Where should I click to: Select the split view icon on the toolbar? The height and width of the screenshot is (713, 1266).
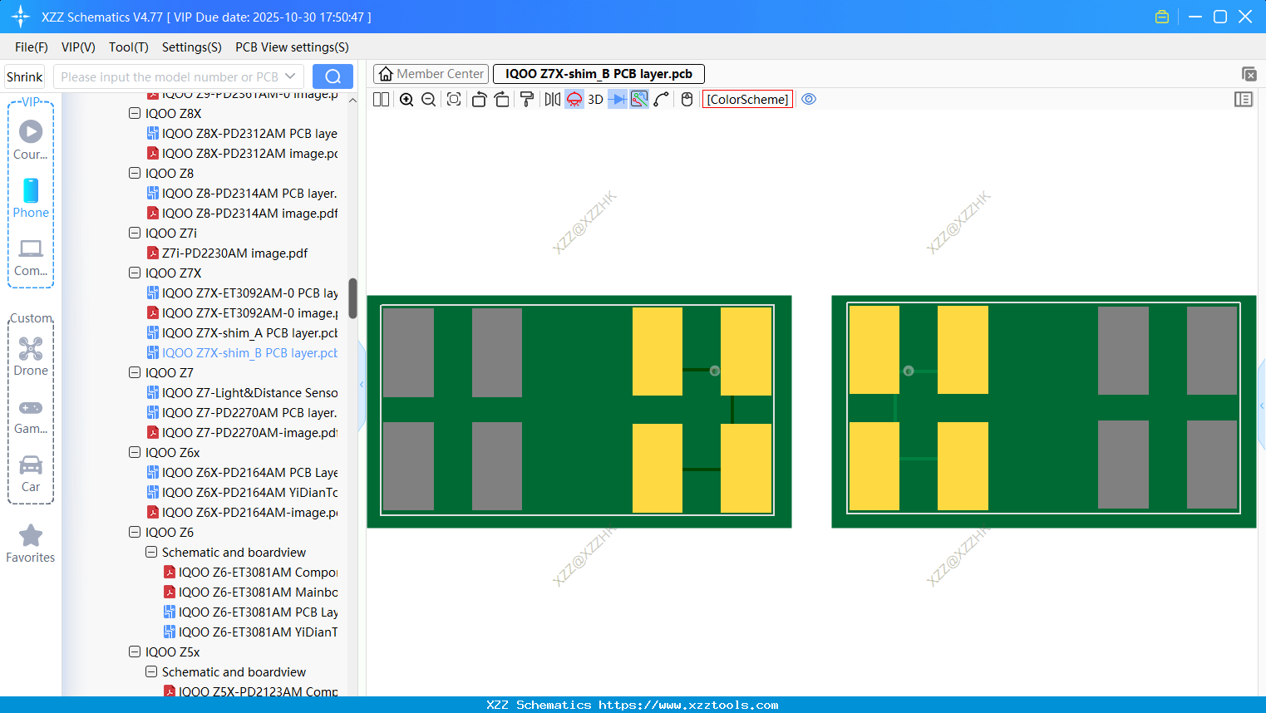(x=380, y=99)
